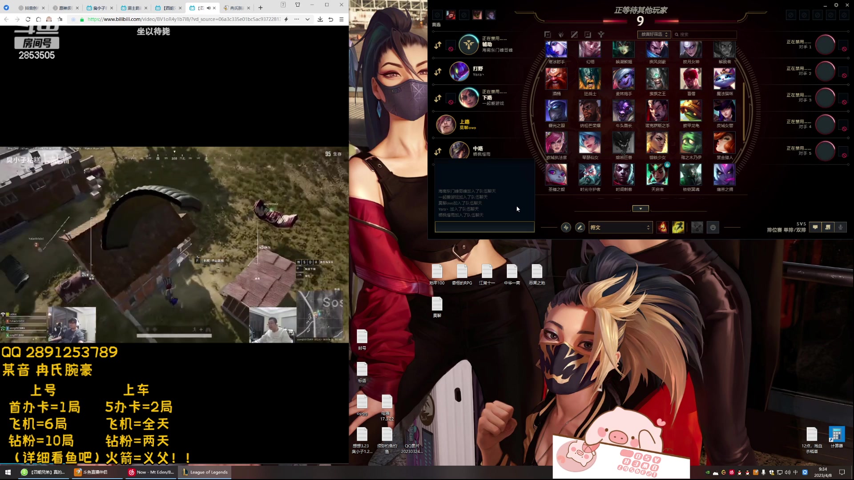Click swap arrows next to 打野 player
854x480 pixels.
tap(438, 72)
